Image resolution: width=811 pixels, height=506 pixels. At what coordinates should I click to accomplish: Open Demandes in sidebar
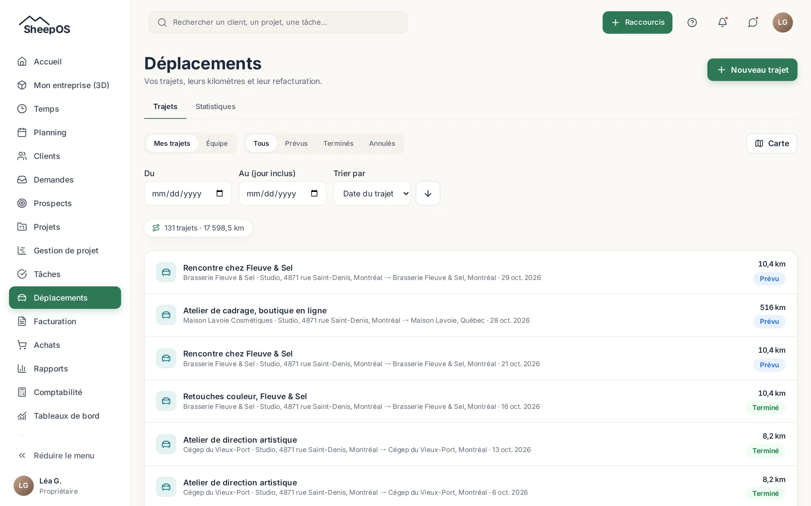[65, 180]
